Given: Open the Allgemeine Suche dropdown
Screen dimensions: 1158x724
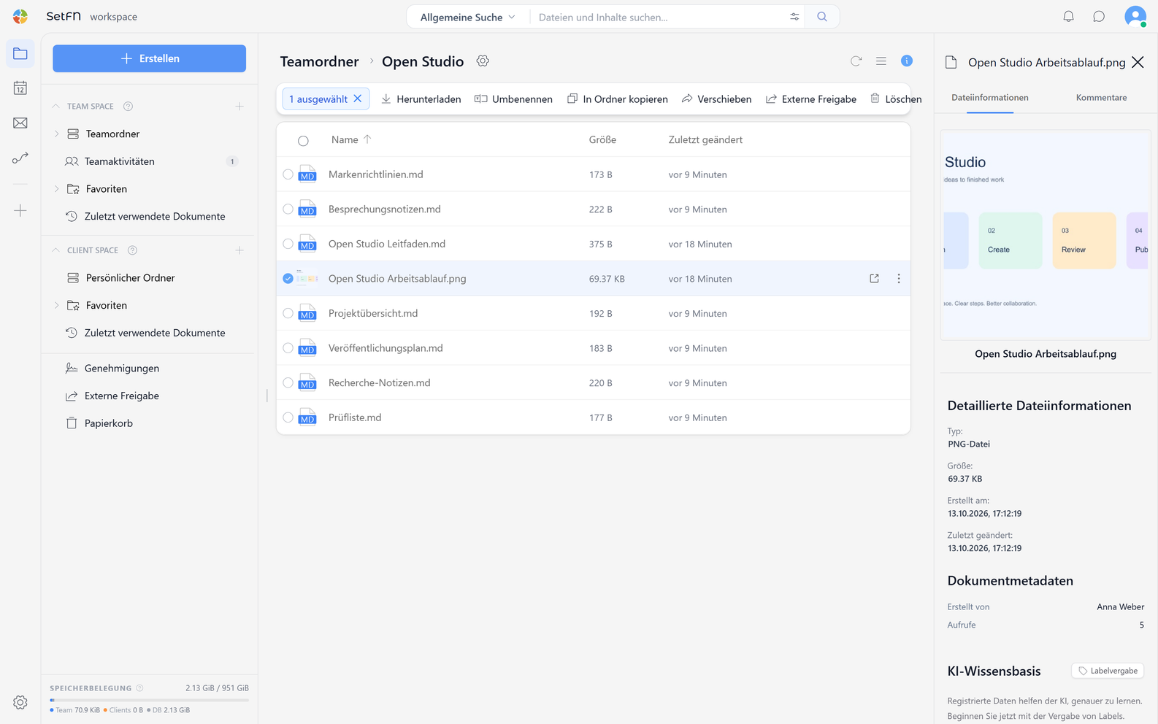Looking at the screenshot, I should click(467, 17).
